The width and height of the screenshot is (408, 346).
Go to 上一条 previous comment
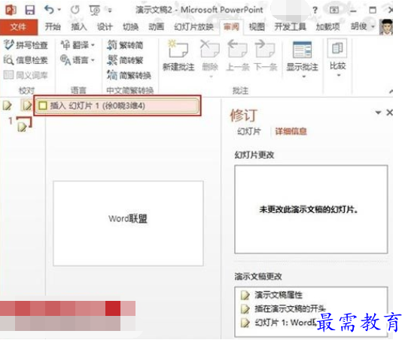tap(238, 56)
